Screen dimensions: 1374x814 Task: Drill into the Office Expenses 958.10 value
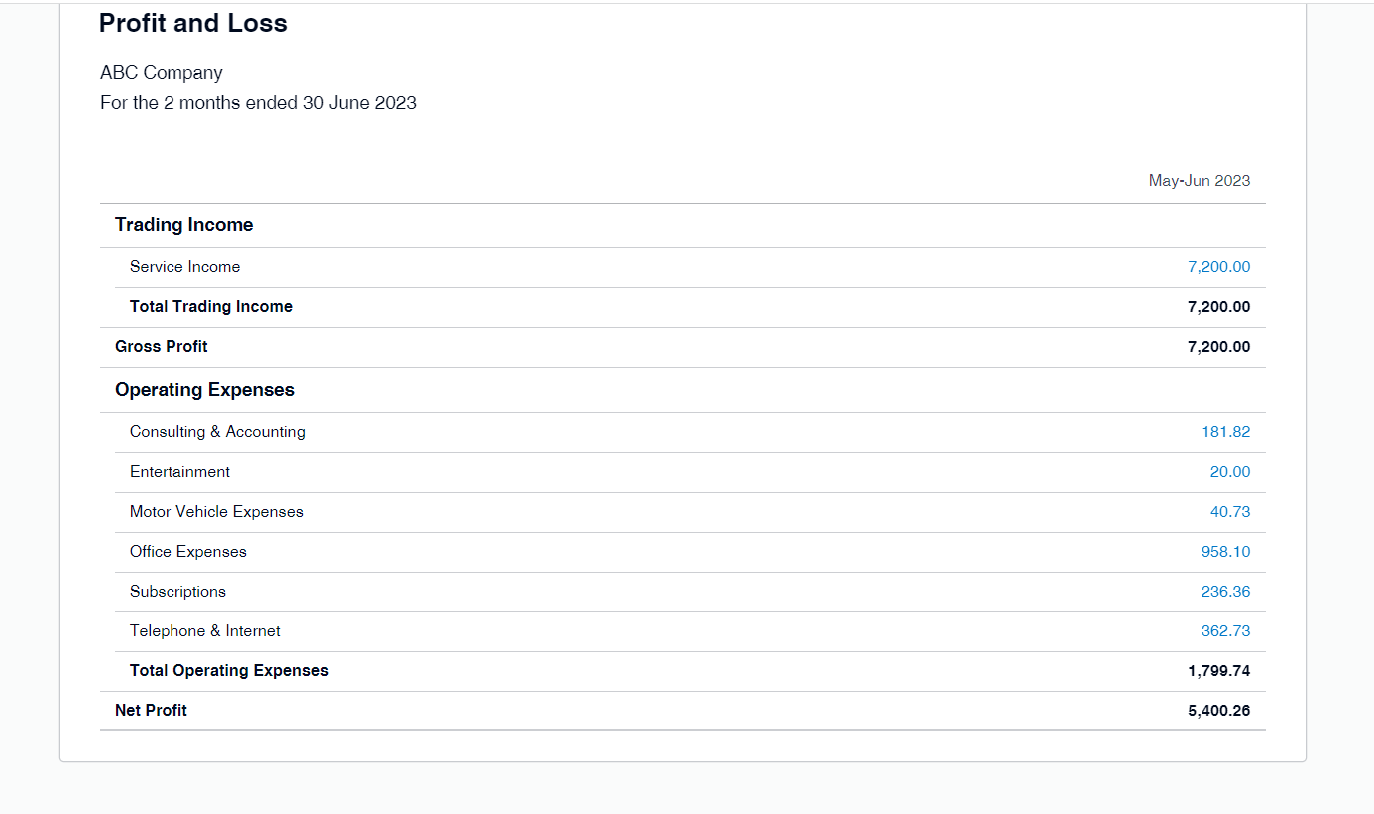click(1225, 552)
